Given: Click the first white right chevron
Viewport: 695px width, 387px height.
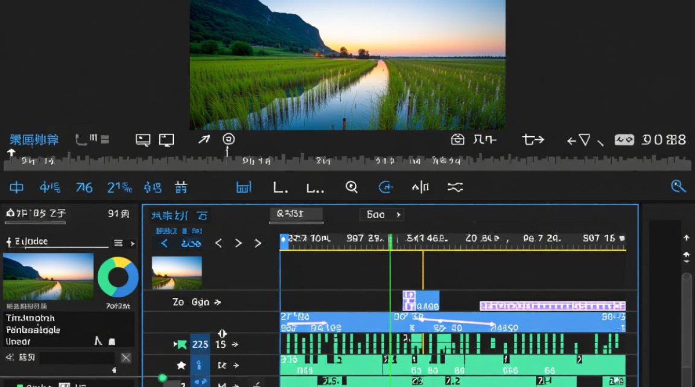Looking at the screenshot, I should (238, 243).
